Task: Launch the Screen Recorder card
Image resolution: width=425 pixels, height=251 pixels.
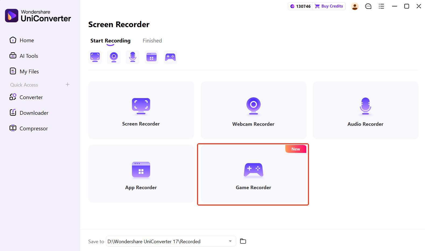Action: (x=141, y=110)
